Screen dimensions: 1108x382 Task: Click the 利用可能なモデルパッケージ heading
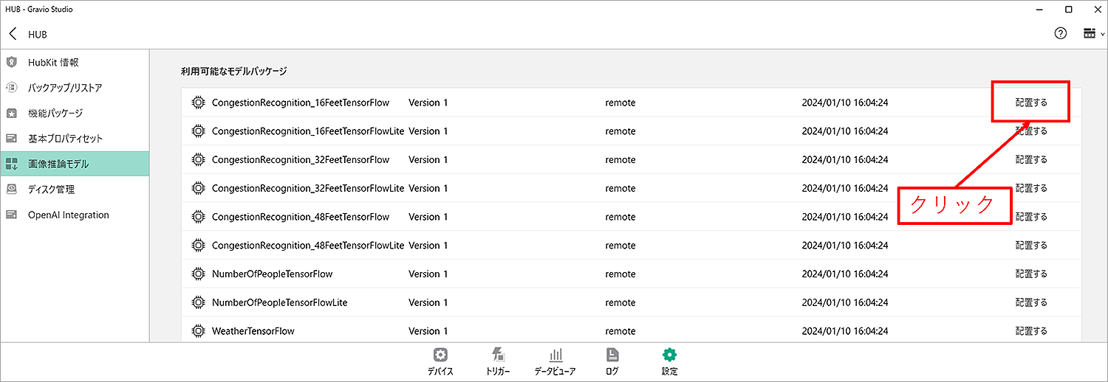tap(234, 72)
